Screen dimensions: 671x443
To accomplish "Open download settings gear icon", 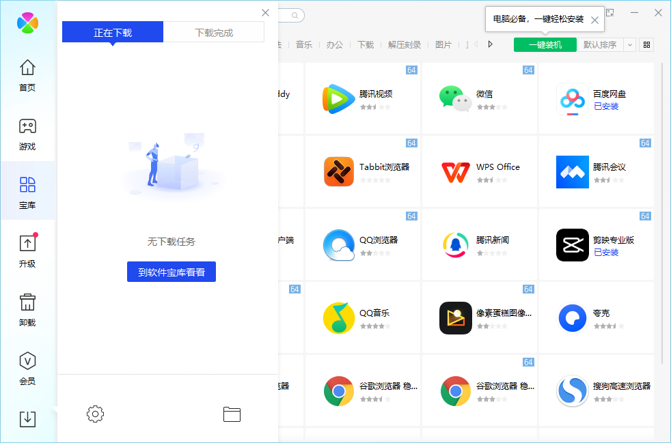I will point(95,414).
